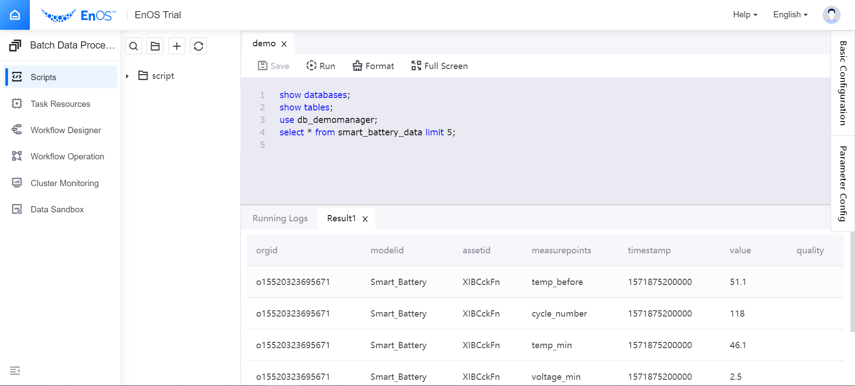
Task: Open the Help dropdown
Action: (745, 15)
